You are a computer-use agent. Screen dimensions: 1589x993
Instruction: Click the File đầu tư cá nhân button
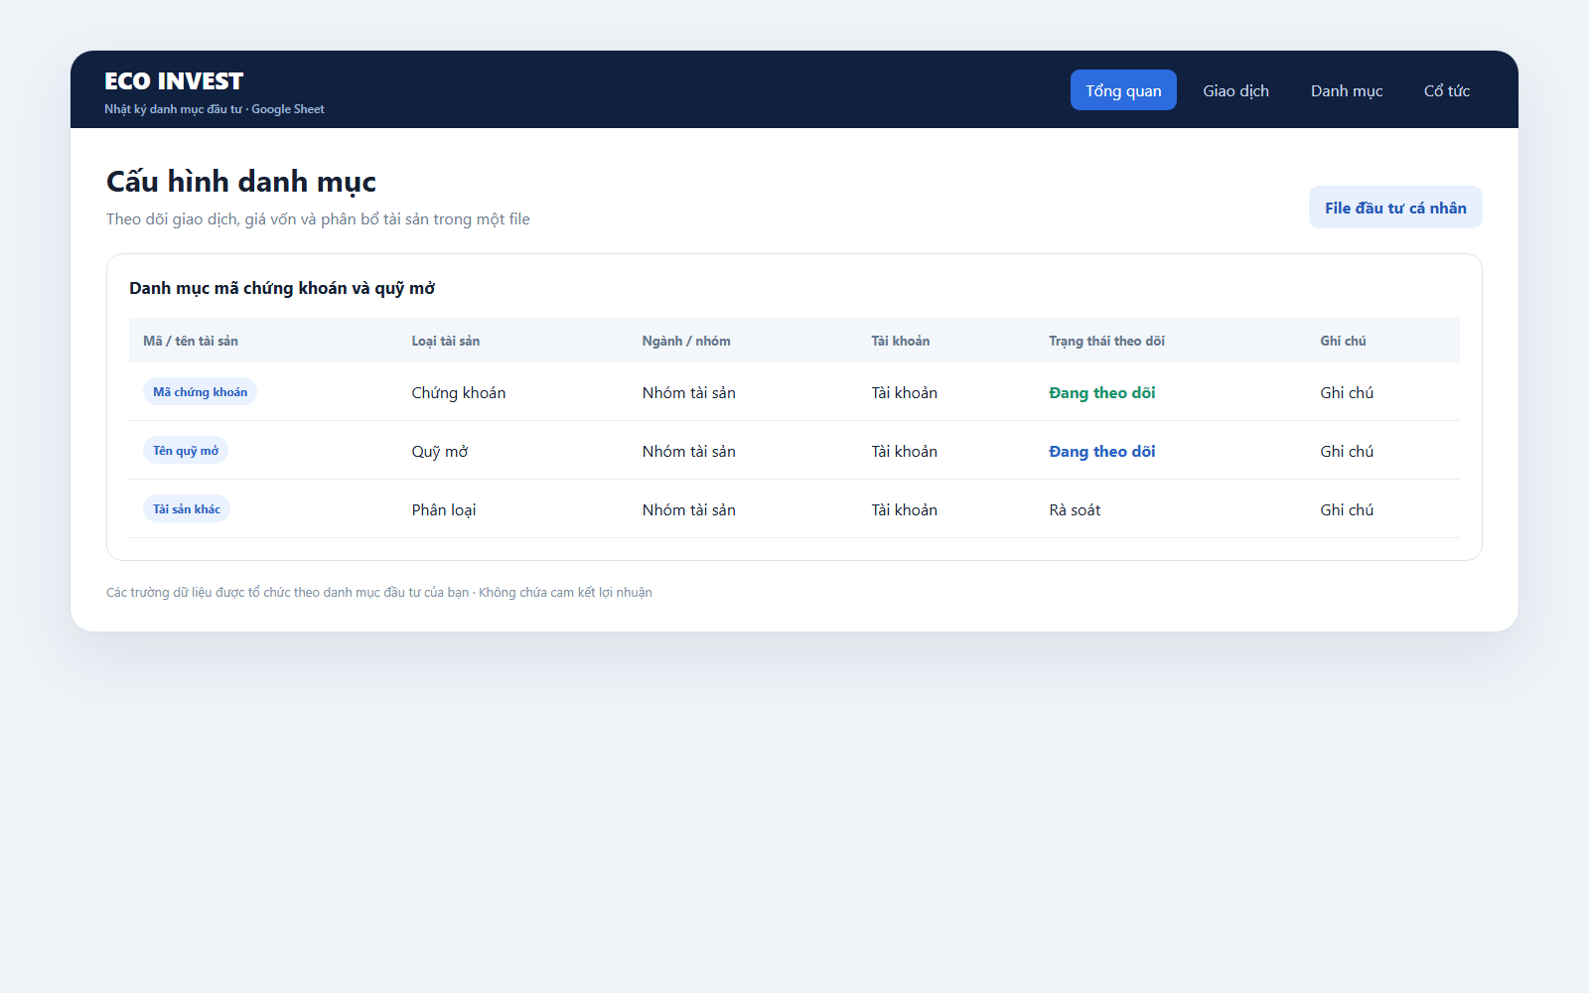pyautogui.click(x=1395, y=208)
